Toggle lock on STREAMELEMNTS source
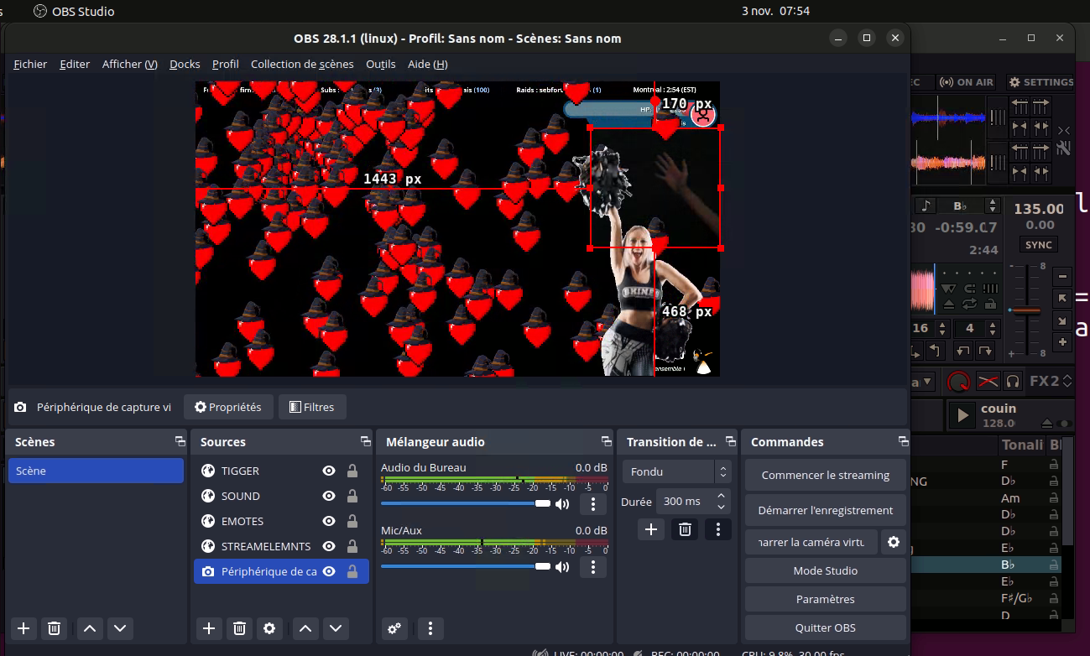Image resolution: width=1090 pixels, height=656 pixels. 352,546
